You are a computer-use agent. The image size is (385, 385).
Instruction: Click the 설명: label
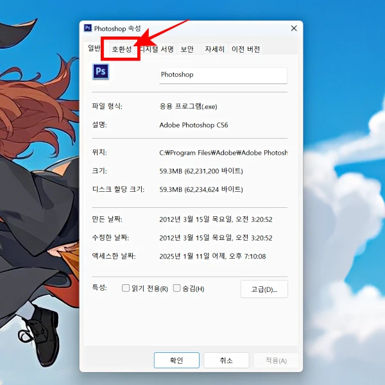pyautogui.click(x=99, y=124)
